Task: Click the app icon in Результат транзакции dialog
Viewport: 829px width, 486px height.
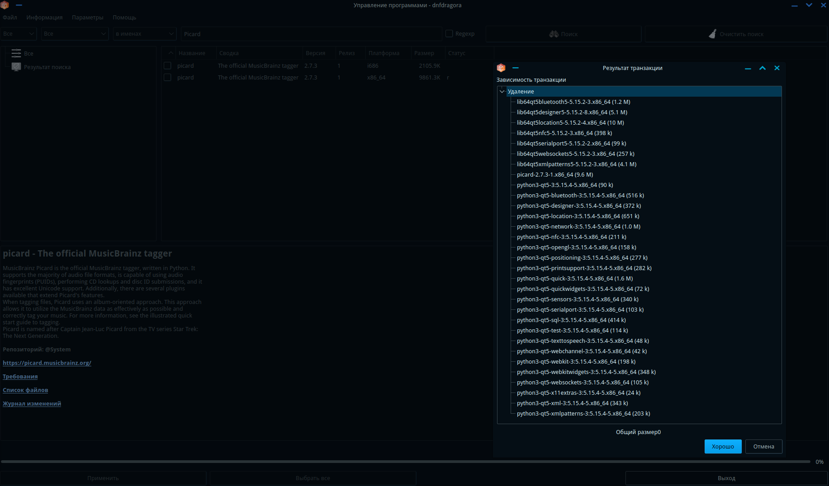Action: click(x=501, y=68)
